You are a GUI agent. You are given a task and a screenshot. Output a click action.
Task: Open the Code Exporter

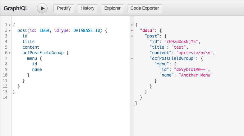[x=145, y=8]
